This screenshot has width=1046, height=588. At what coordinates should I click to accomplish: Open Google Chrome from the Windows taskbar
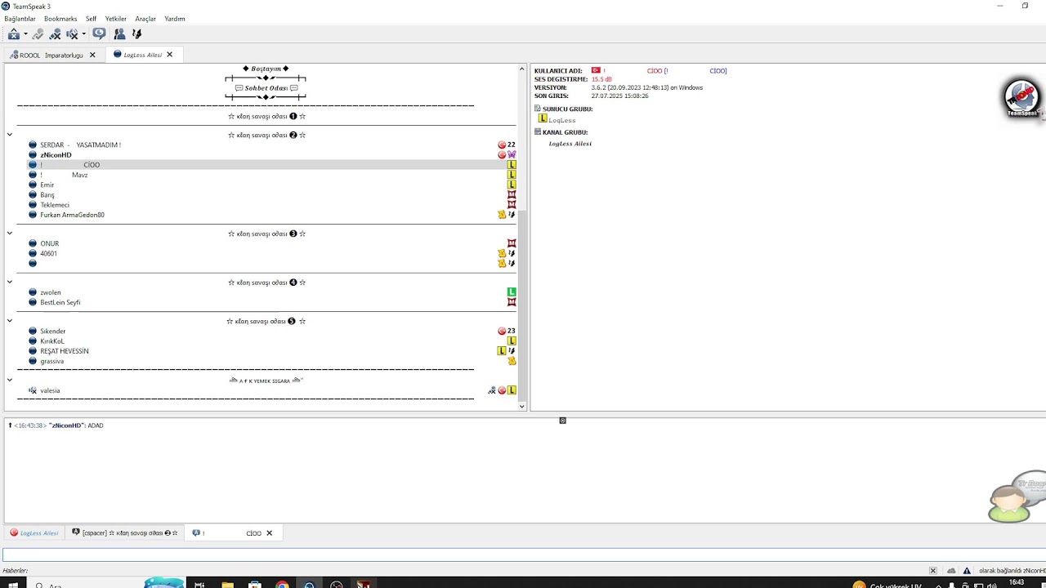pos(282,585)
